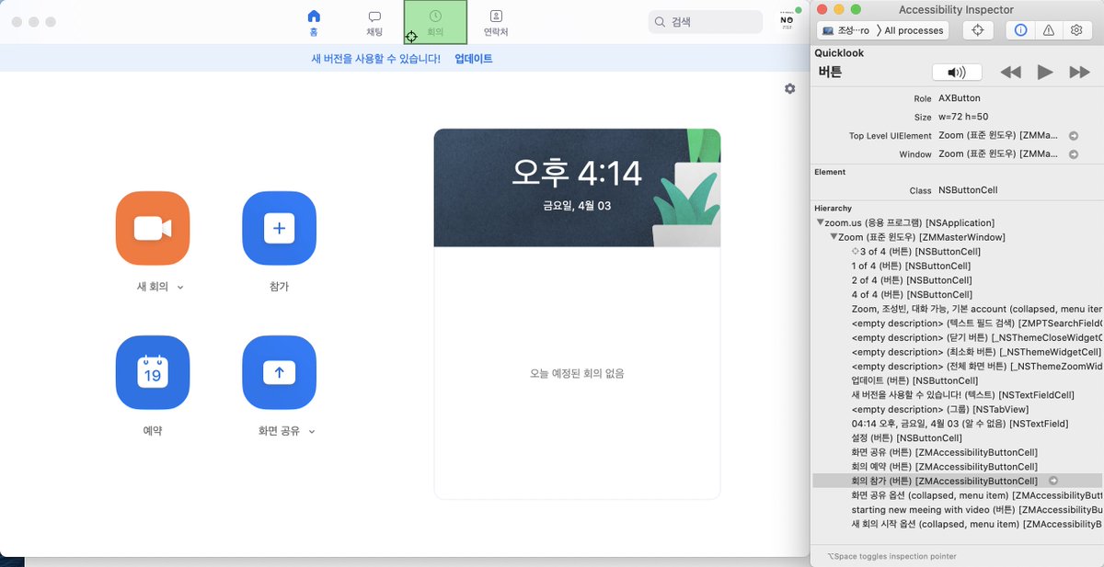Select the 텍스트 필드 검색 hierarchy row
This screenshot has width=1104, height=567.
click(958, 323)
